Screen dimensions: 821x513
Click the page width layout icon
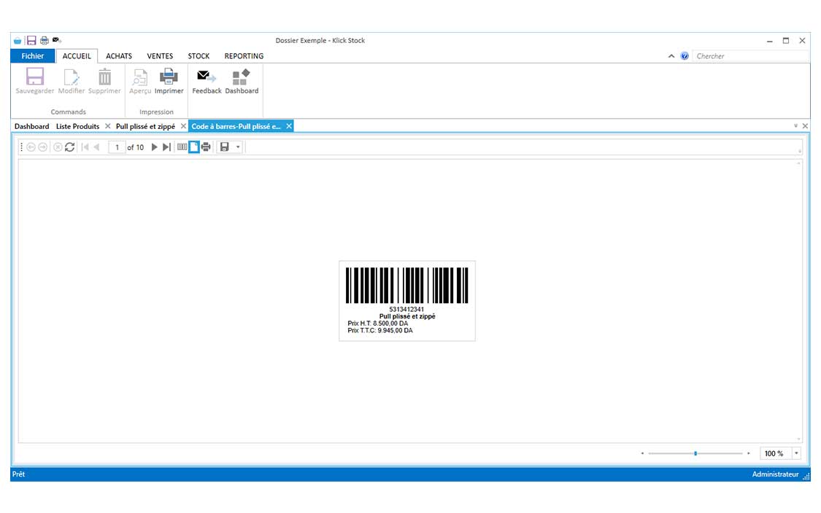[x=182, y=147]
